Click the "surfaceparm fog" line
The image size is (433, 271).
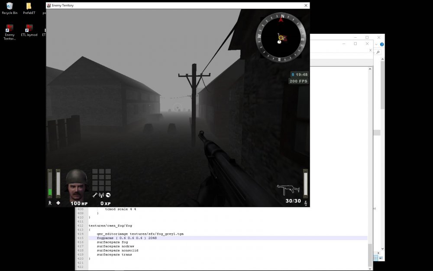tap(113, 242)
